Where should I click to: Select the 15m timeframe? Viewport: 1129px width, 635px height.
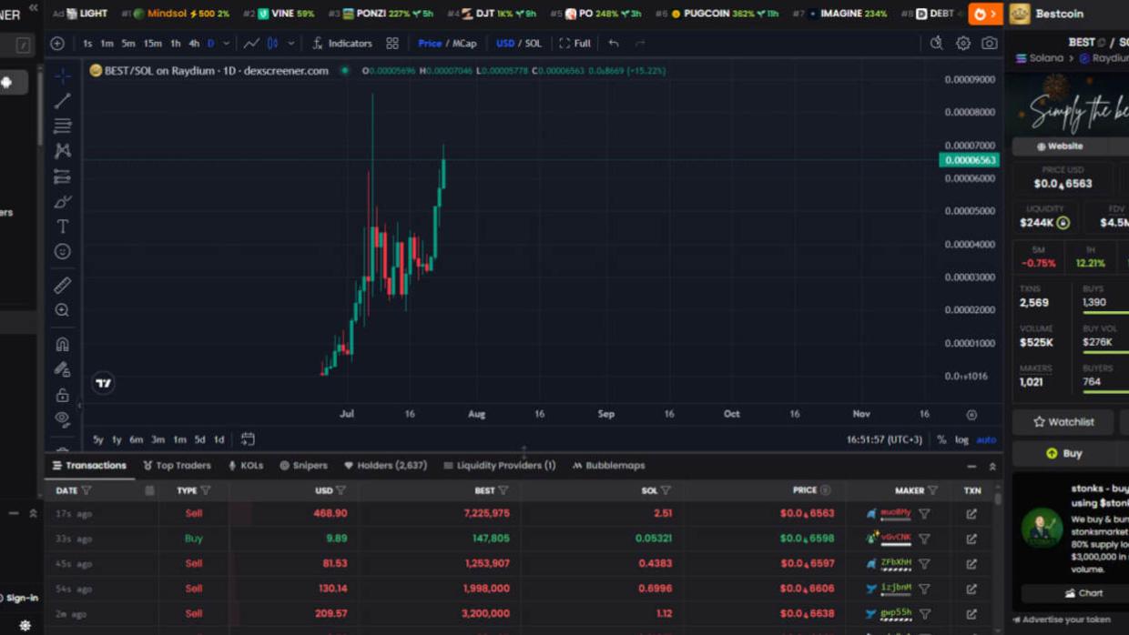tap(152, 43)
